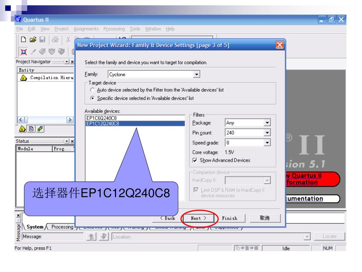The width and height of the screenshot is (362, 272).
Task: Click the Save floppy disk icon
Action: tap(42, 40)
